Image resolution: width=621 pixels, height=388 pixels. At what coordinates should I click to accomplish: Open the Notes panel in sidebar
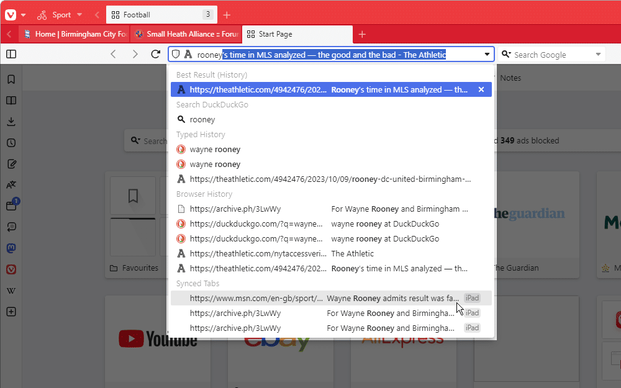coord(11,164)
